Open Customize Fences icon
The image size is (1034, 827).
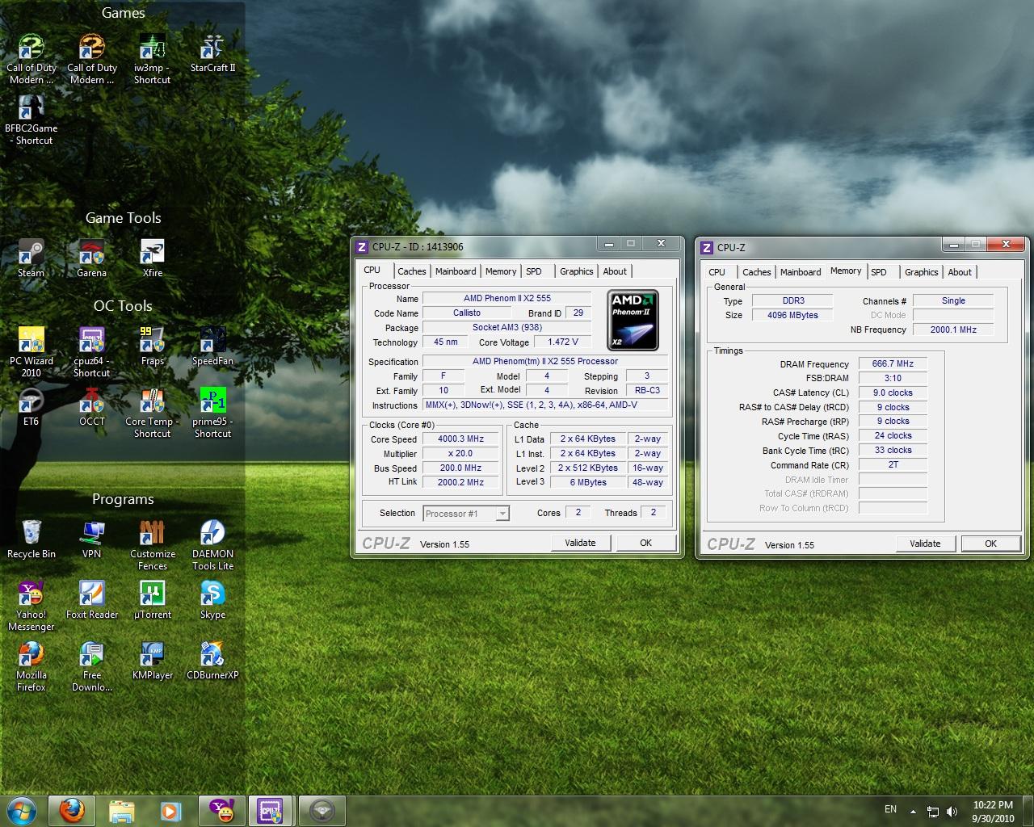tap(152, 545)
